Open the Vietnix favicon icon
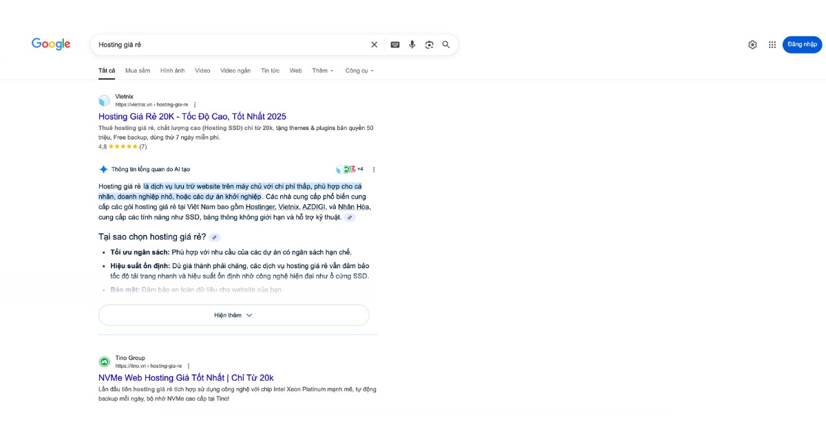Screen dimensions: 826x433 tap(104, 100)
